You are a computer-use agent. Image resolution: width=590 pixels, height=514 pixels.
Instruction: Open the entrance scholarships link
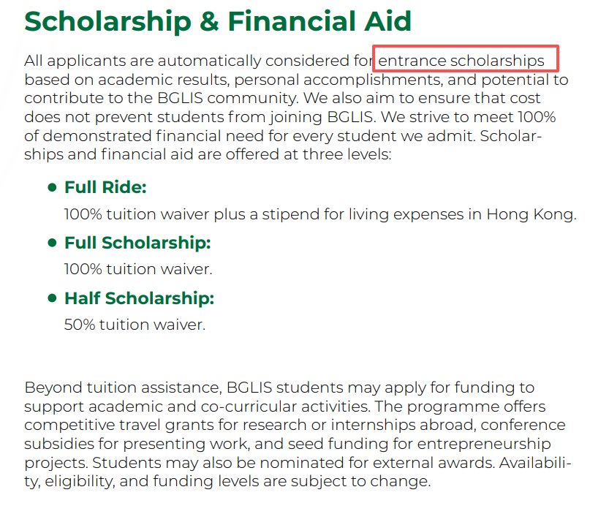[461, 60]
